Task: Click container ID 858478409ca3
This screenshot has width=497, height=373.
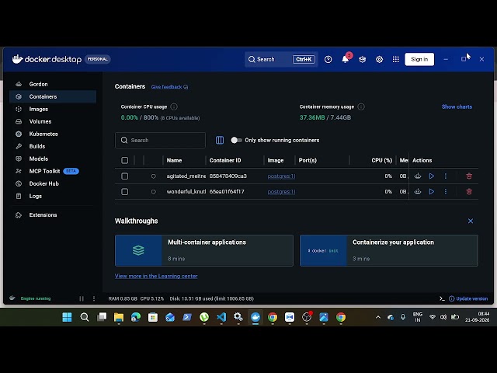Action: [x=228, y=176]
